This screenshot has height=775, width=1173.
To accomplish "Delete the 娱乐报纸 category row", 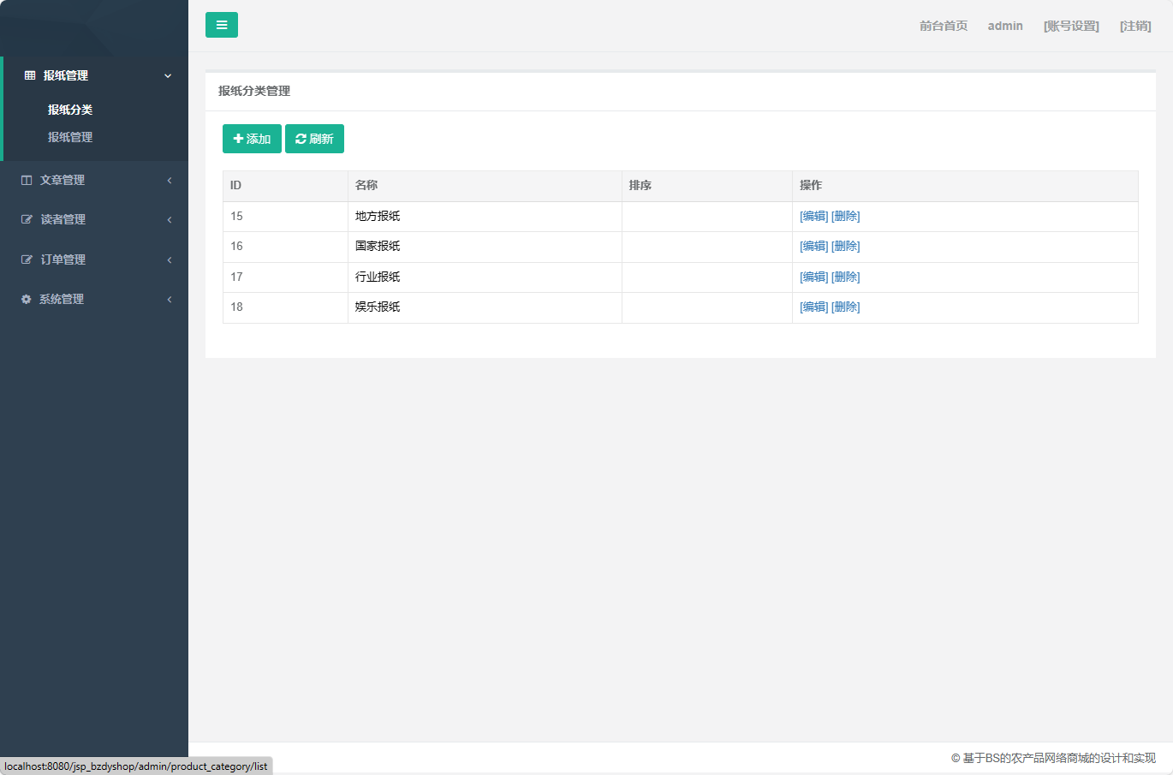I will [x=845, y=307].
